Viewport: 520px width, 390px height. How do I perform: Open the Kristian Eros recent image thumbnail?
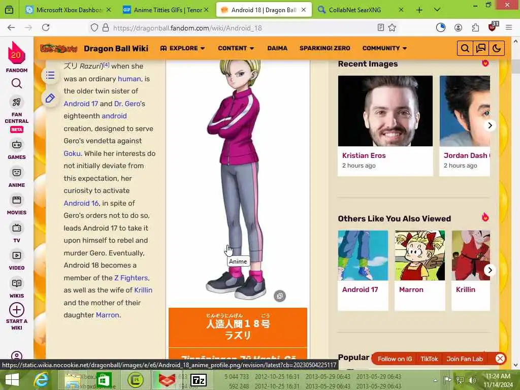(385, 111)
